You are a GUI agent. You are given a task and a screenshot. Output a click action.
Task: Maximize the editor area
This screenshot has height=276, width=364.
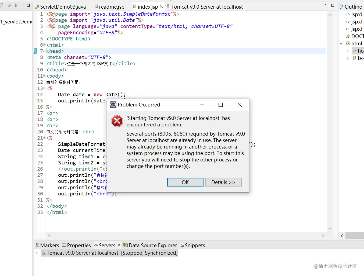(x=333, y=5)
